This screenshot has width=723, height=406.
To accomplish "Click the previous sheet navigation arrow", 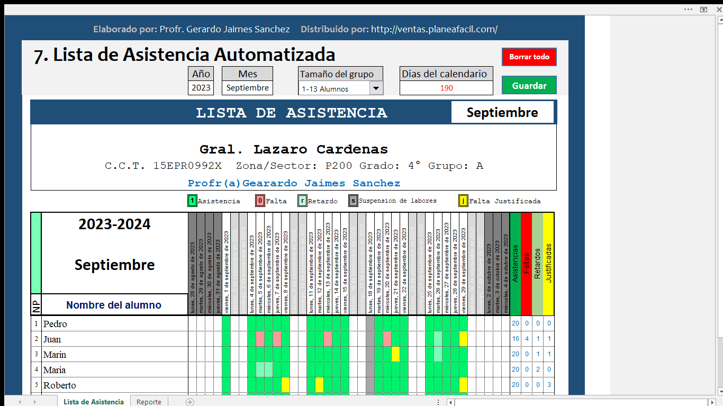I will [20, 402].
